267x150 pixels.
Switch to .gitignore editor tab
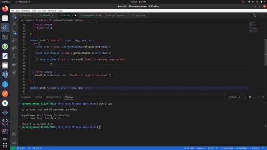[x=140, y=15]
